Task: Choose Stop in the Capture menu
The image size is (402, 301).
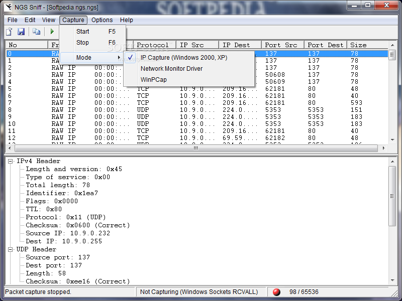Action: (93, 43)
